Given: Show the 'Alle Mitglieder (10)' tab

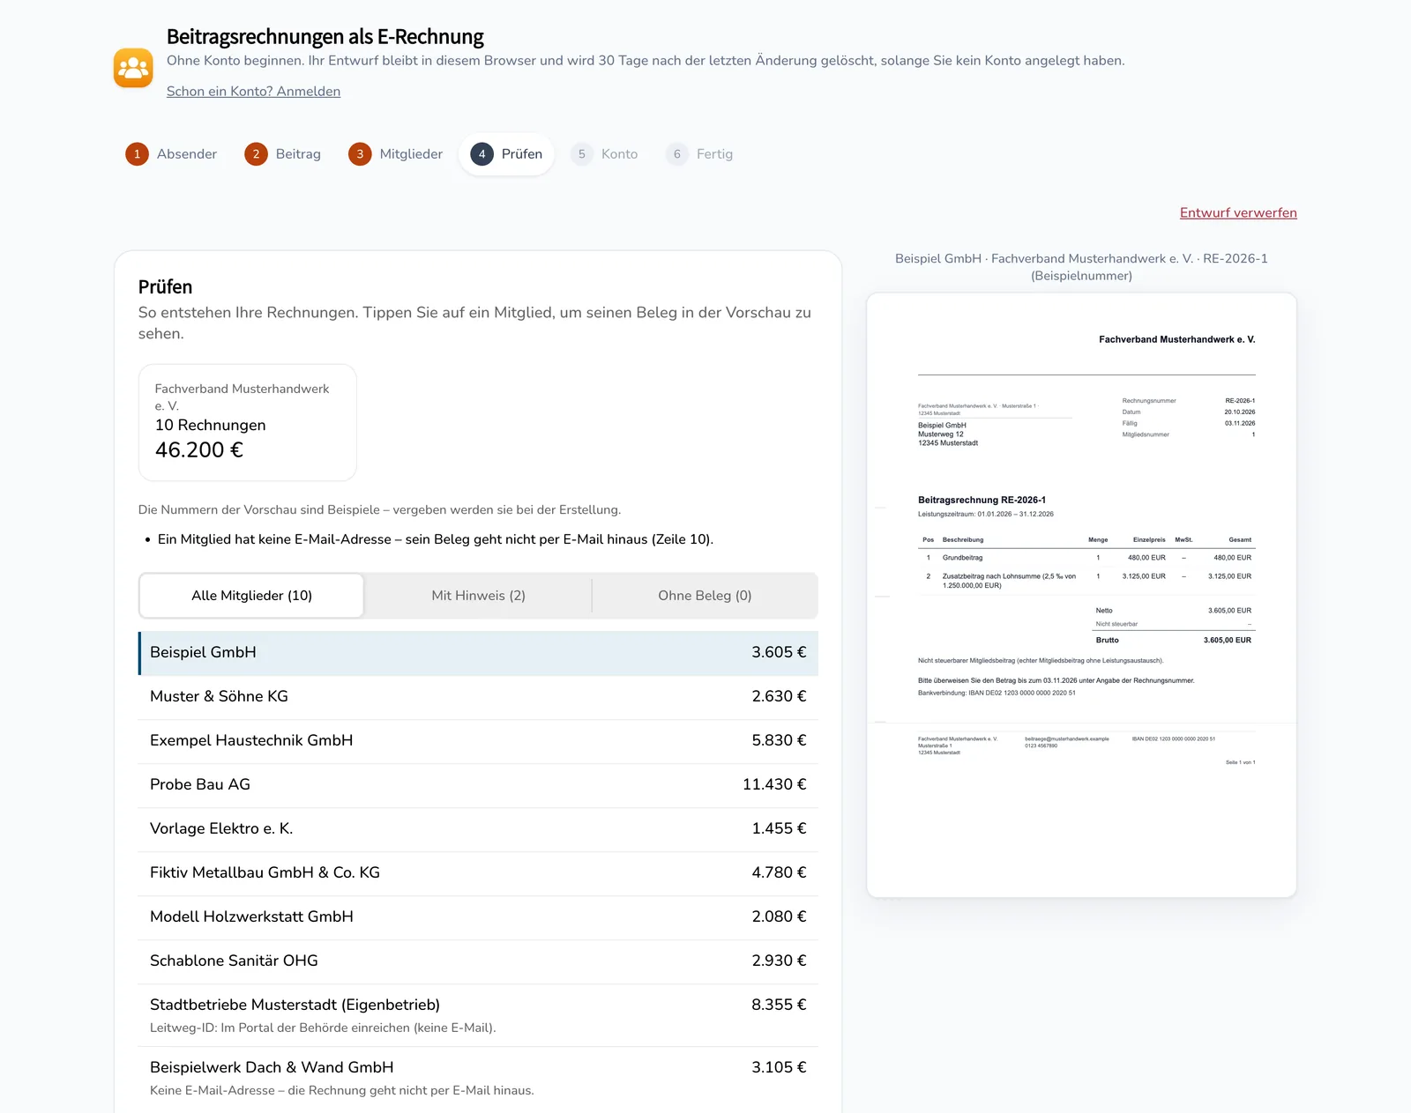Looking at the screenshot, I should point(251,596).
